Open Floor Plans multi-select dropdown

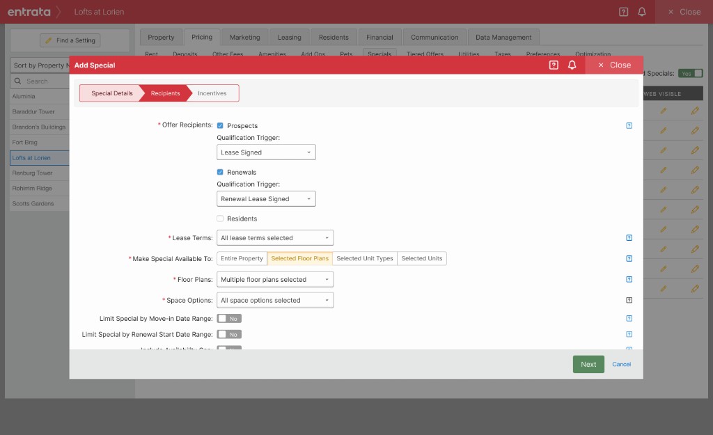[275, 280]
